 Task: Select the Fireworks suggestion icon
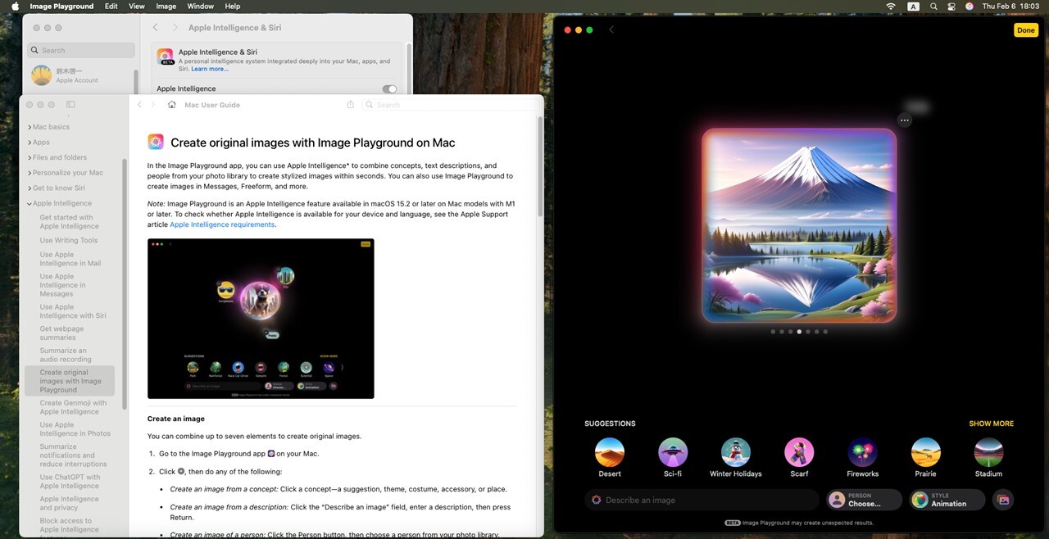862,452
